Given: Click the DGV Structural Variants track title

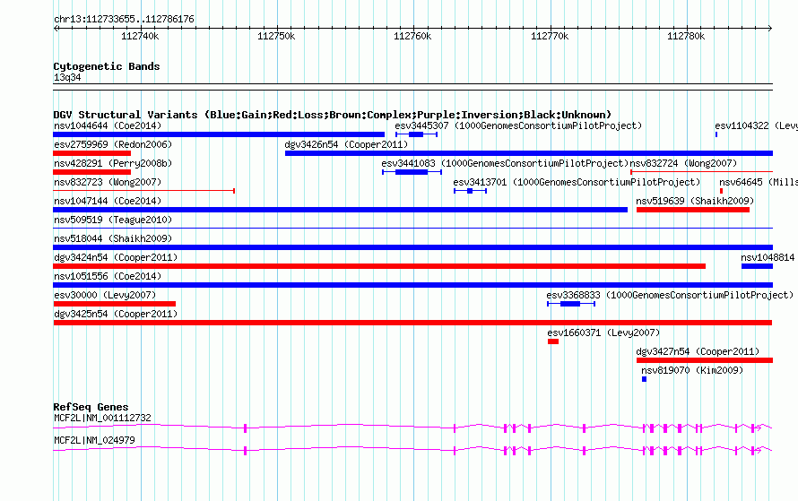Looking at the screenshot, I should 333,115.
